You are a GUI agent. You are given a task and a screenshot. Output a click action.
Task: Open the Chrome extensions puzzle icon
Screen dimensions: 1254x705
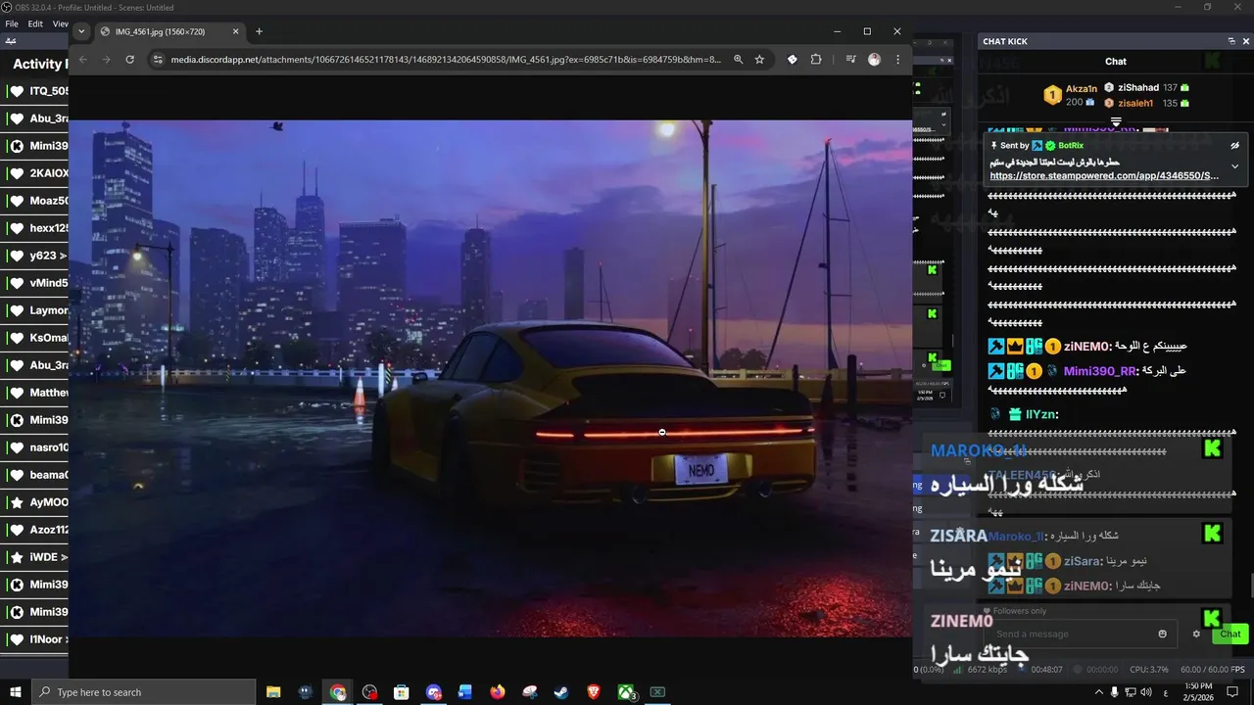[816, 60]
